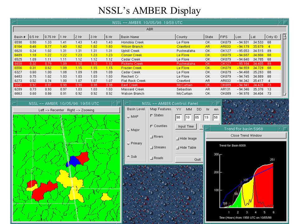
Task: Select the Watson Branch table row
Action: pyautogui.click(x=147, y=94)
